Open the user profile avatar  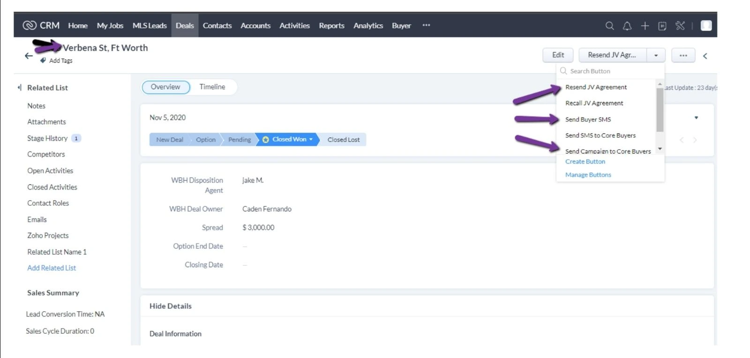(x=706, y=26)
